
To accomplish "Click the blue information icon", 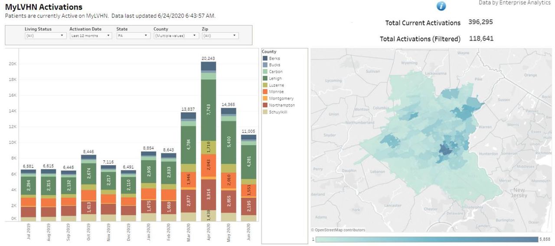I will tap(441, 6).
